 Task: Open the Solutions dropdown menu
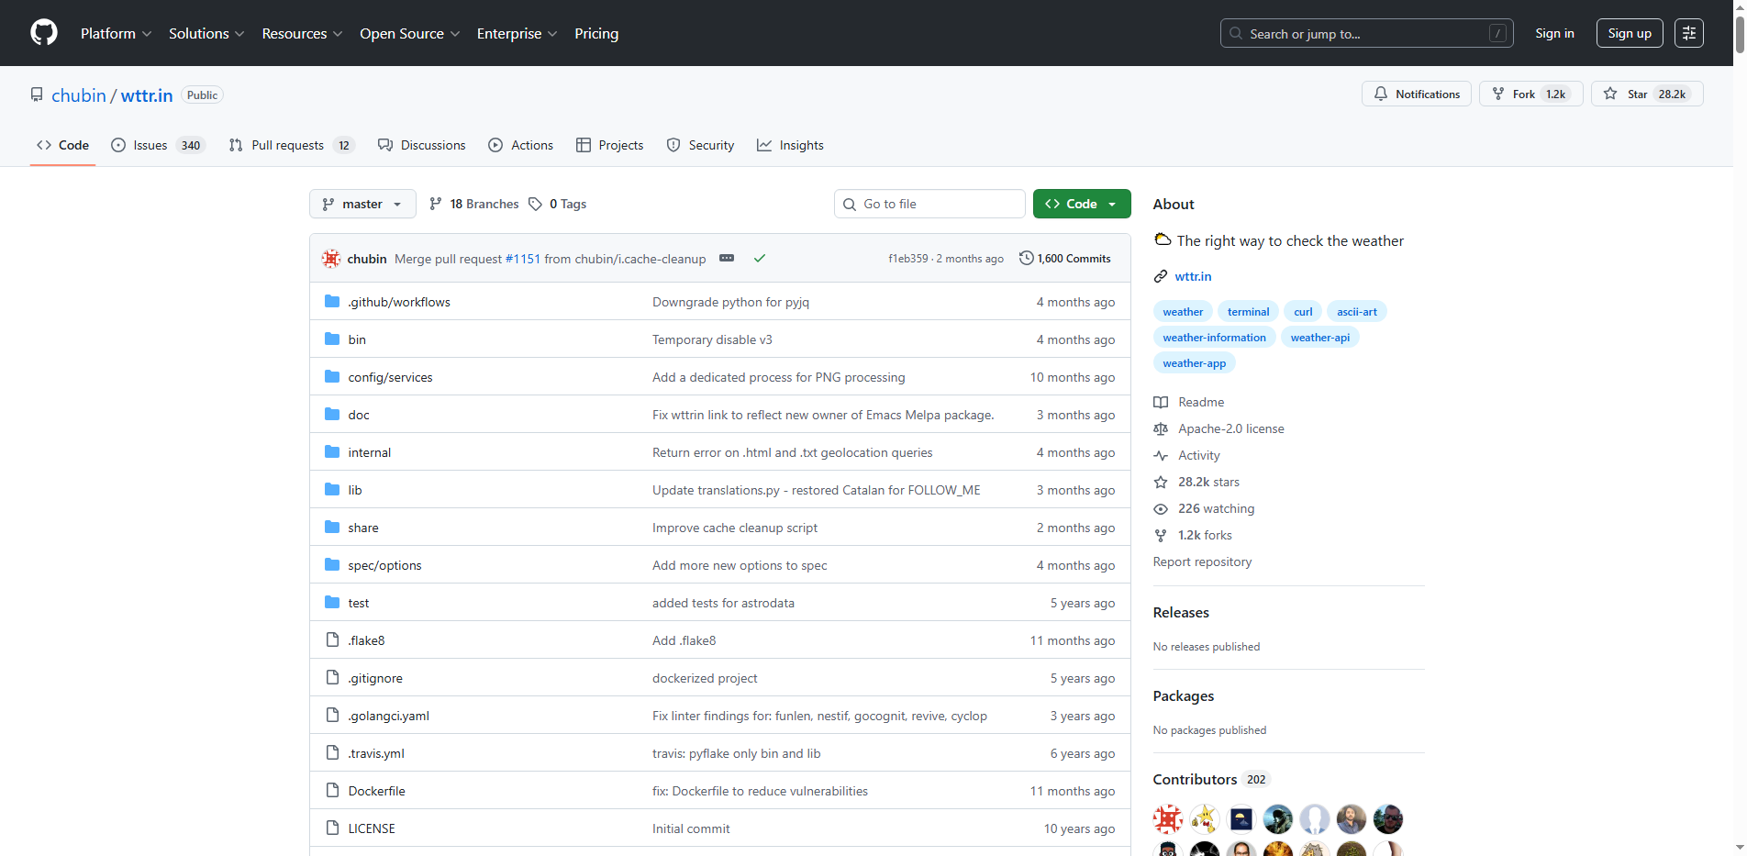pyautogui.click(x=206, y=33)
